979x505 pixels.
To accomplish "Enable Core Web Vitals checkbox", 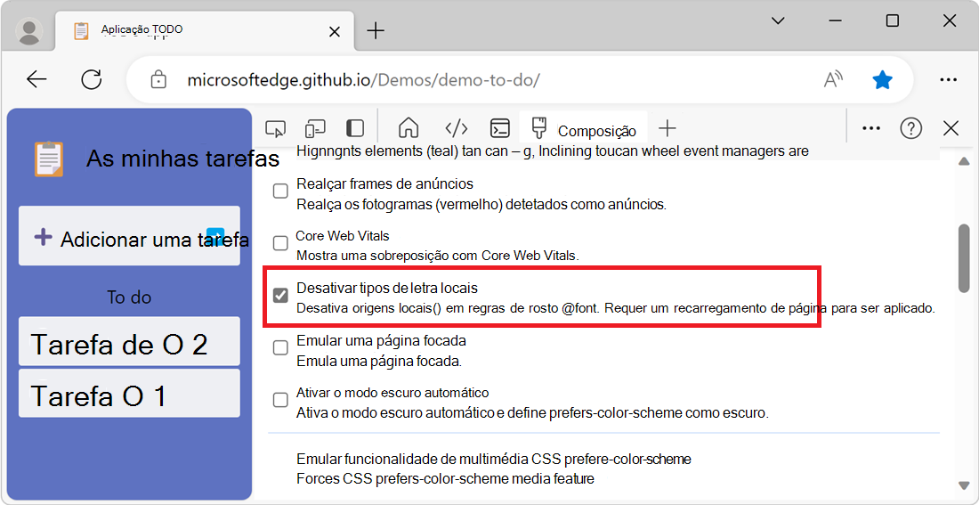I will 281,243.
